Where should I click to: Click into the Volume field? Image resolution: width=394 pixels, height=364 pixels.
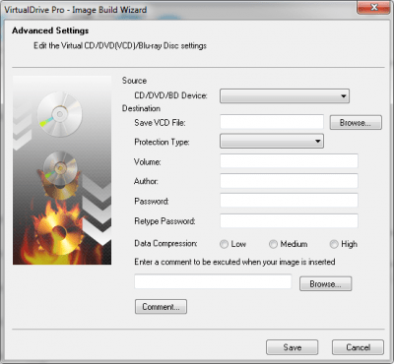coord(289,161)
